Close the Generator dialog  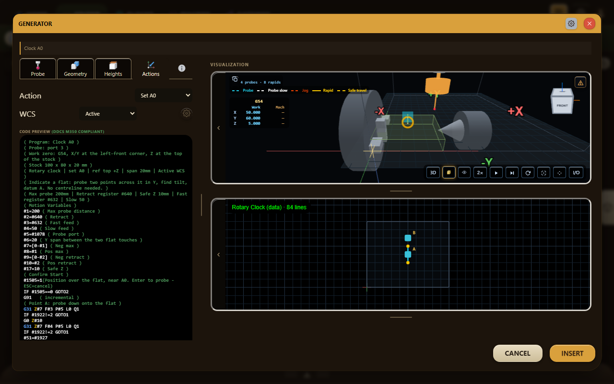tap(590, 24)
